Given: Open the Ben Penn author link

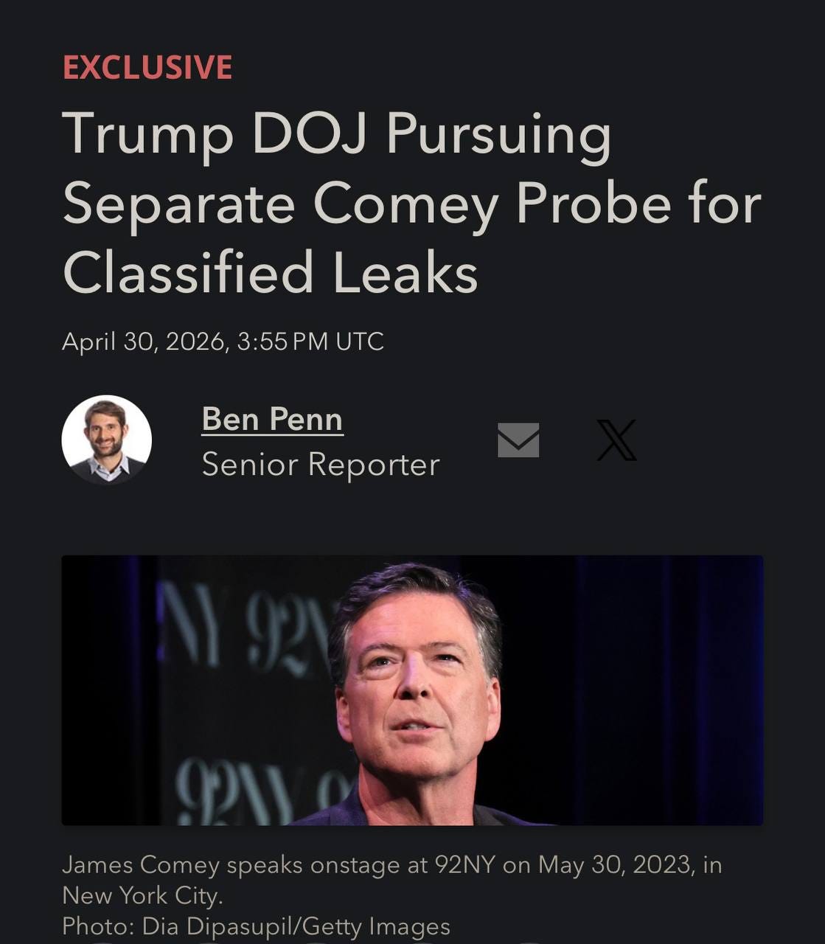Looking at the screenshot, I should 272,419.
